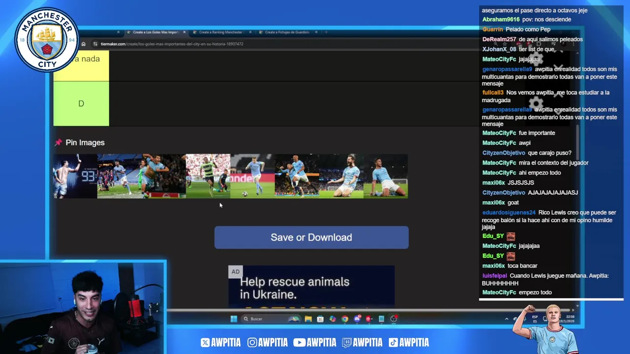This screenshot has width=630, height=354.
Task: Click the ESP language indicator in the tray
Action: pos(535,319)
